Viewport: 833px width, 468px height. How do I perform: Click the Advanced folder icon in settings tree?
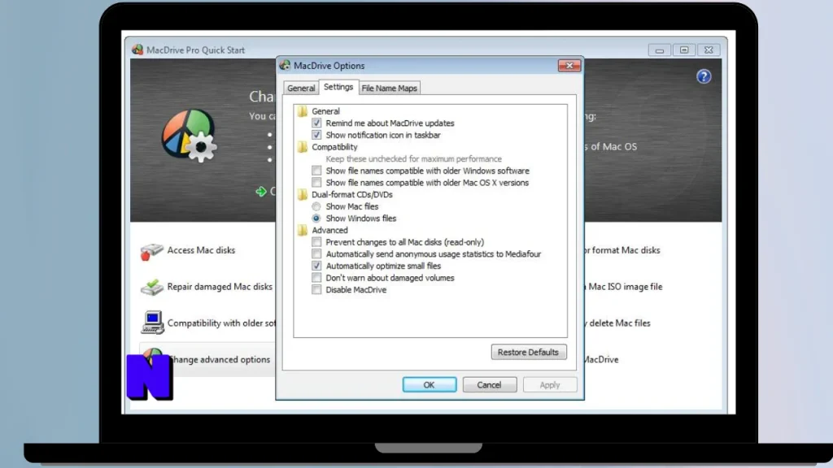pos(303,230)
